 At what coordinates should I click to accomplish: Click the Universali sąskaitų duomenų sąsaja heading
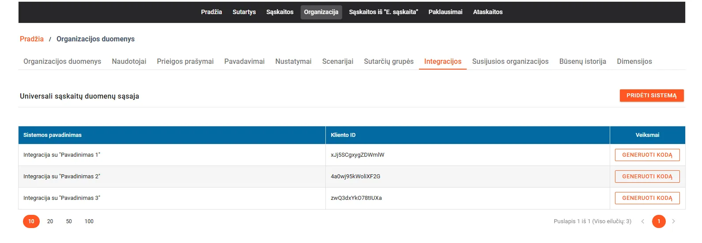[79, 96]
